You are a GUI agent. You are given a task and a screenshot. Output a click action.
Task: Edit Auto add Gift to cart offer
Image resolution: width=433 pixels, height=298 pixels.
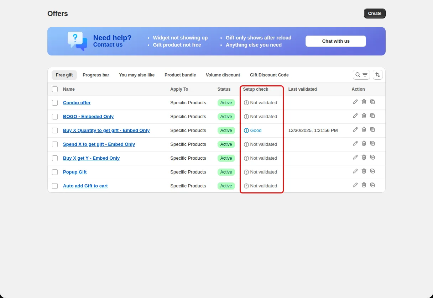pyautogui.click(x=355, y=185)
